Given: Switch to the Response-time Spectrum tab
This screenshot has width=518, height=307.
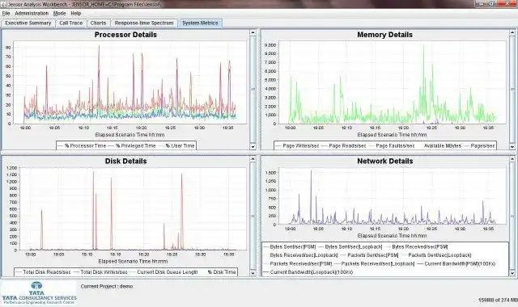Looking at the screenshot, I should (144, 23).
